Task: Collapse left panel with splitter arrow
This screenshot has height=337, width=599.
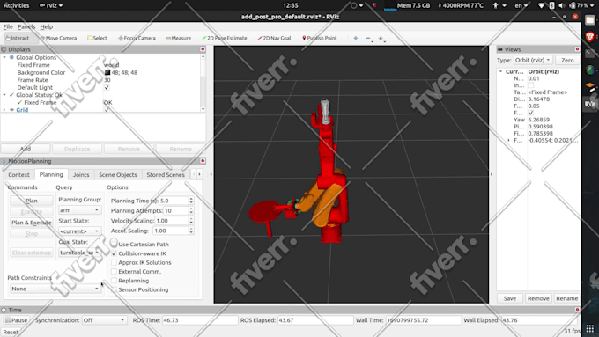Action: tap(211, 174)
